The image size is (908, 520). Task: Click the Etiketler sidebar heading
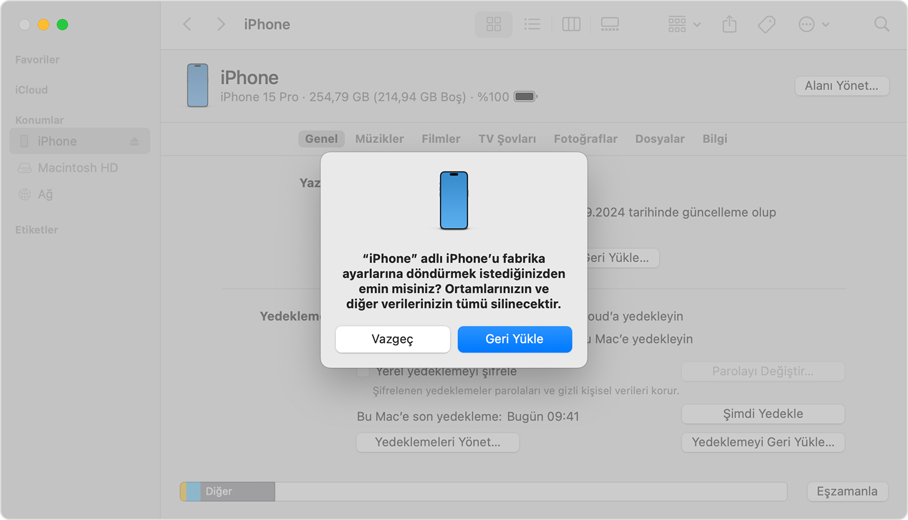pyautogui.click(x=37, y=230)
